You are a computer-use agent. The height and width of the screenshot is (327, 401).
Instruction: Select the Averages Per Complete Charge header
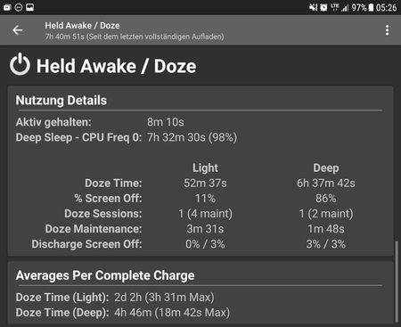point(105,275)
